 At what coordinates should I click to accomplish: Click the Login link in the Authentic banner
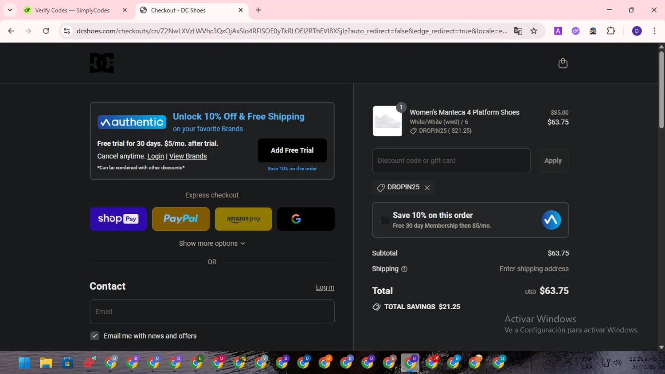tap(156, 156)
